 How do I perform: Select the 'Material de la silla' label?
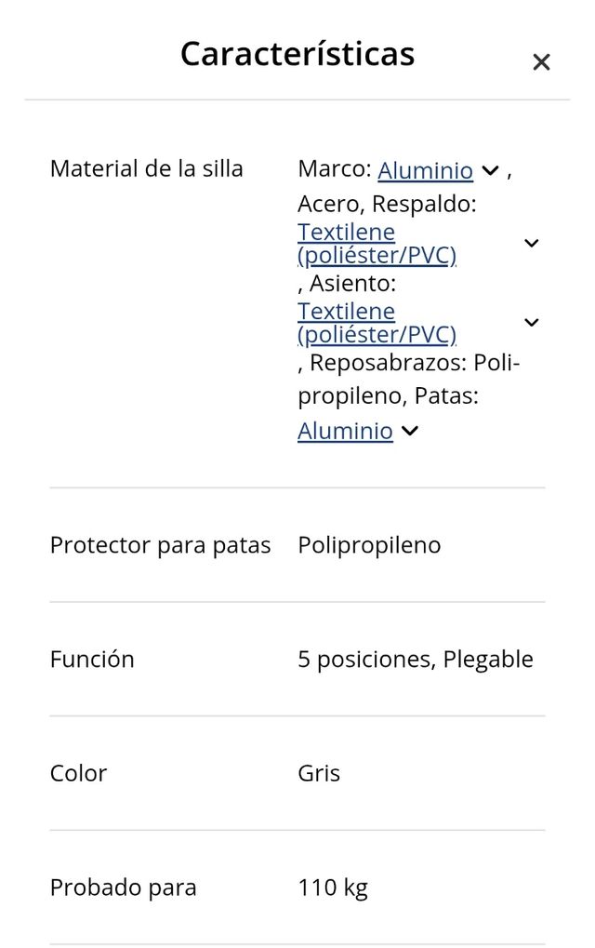point(146,168)
